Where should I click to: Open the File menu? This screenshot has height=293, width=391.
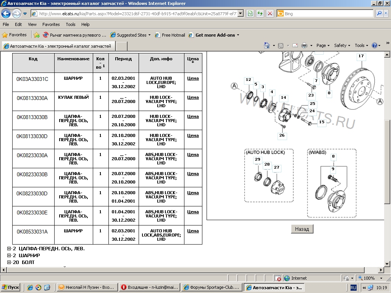(6, 24)
